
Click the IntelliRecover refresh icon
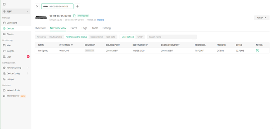pos(4,96)
